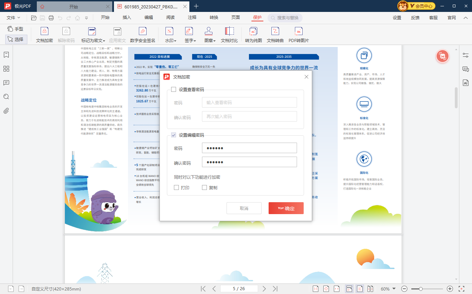The width and height of the screenshot is (472, 294).
Task: Select the 文档加密 (document encrypt) tool
Action: pyautogui.click(x=44, y=35)
